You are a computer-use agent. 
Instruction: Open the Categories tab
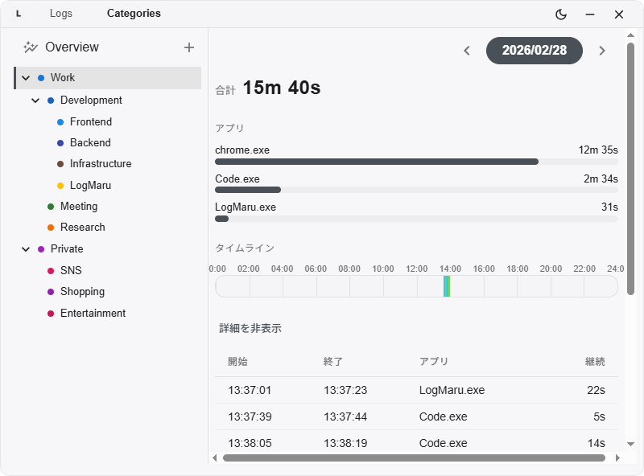[x=134, y=14]
